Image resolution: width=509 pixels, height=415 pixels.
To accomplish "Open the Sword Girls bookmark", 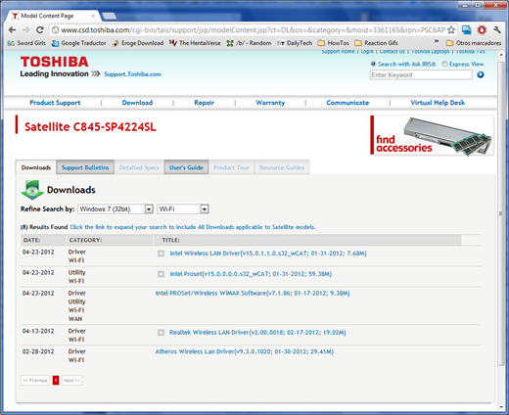I will (x=26, y=43).
